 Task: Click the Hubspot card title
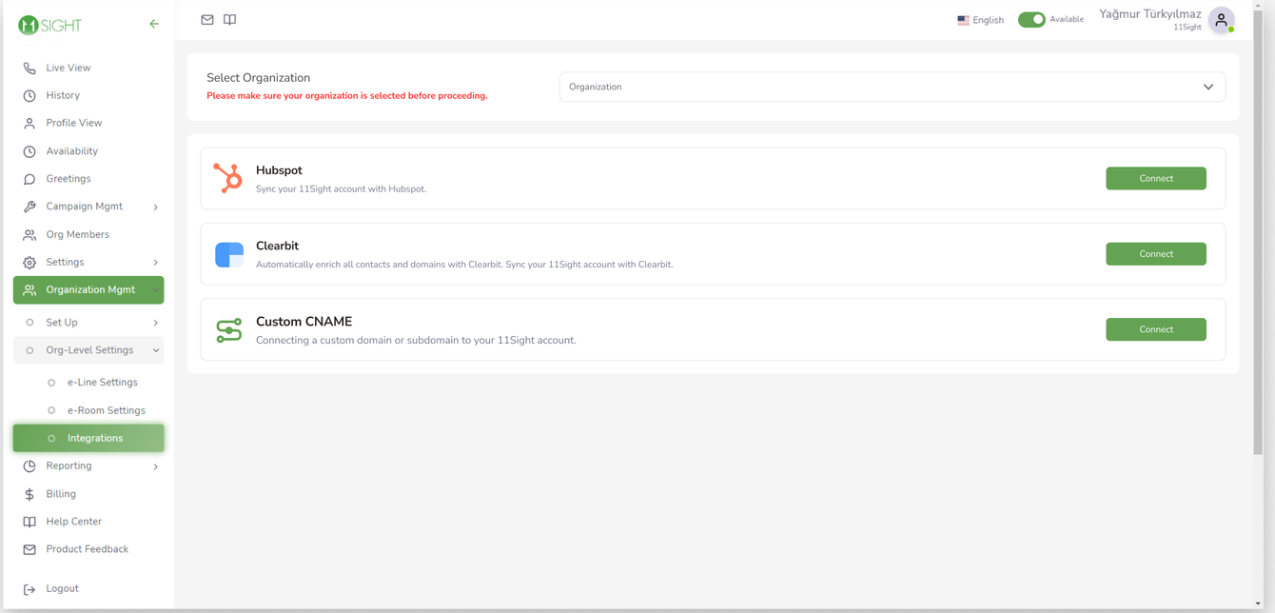279,170
